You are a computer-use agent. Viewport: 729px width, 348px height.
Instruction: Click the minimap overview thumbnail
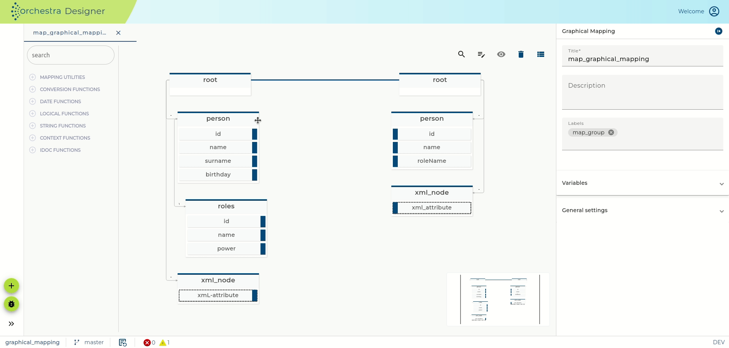tap(498, 299)
